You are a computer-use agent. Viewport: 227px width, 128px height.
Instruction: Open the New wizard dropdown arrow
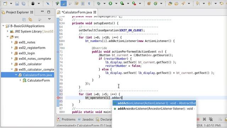click(11, 4)
